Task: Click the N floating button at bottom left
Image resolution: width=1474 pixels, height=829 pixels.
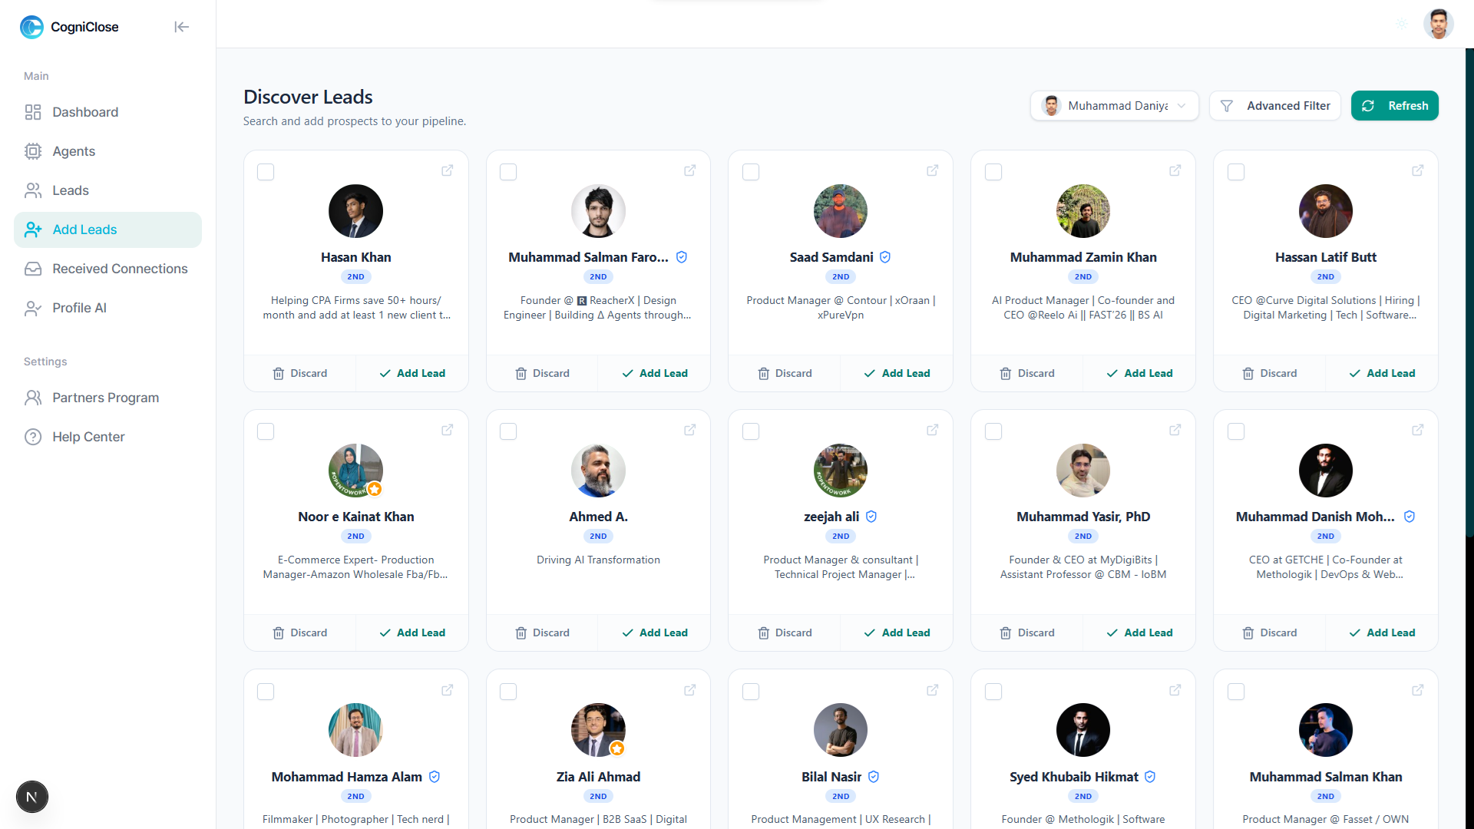Action: pyautogui.click(x=31, y=797)
